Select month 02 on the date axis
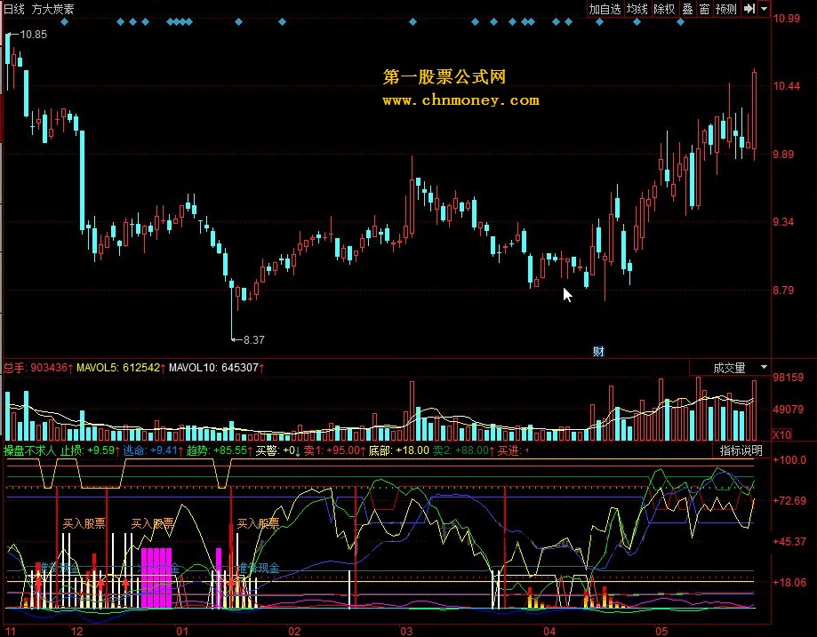817x637 pixels. click(294, 632)
